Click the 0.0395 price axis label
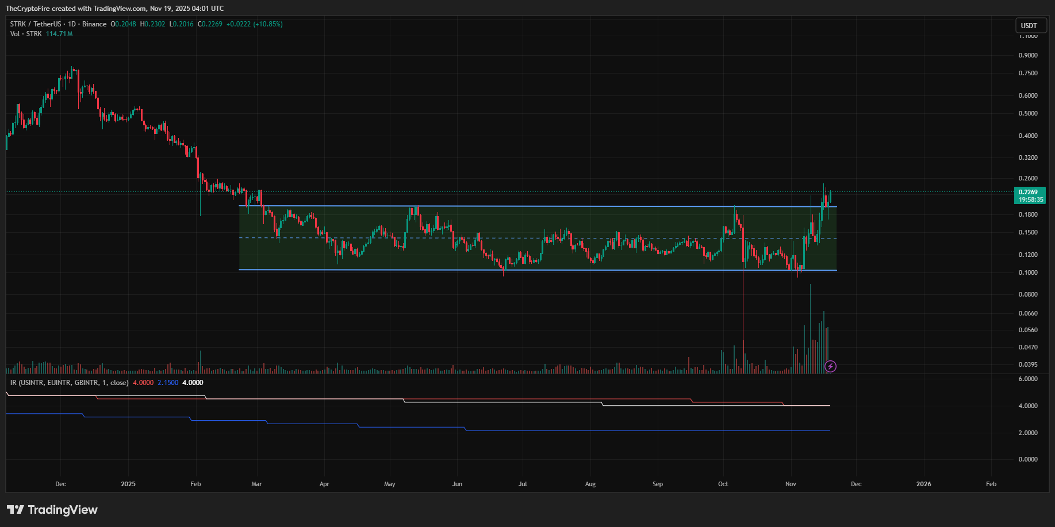 (1028, 364)
